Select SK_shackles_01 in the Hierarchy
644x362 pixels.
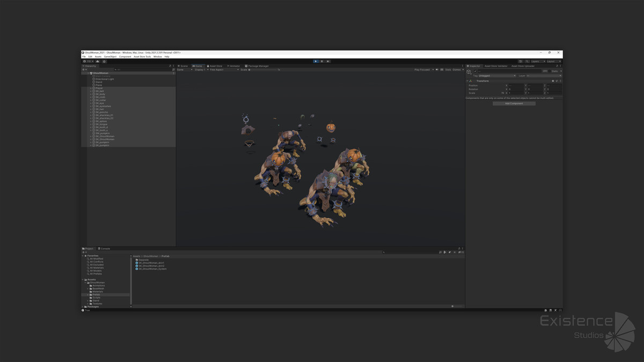pos(103,115)
